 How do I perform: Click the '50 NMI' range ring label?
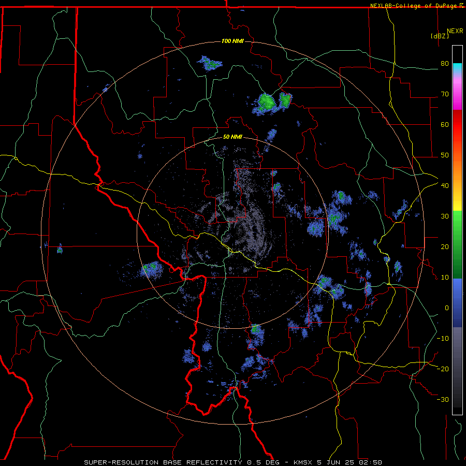pyautogui.click(x=232, y=137)
